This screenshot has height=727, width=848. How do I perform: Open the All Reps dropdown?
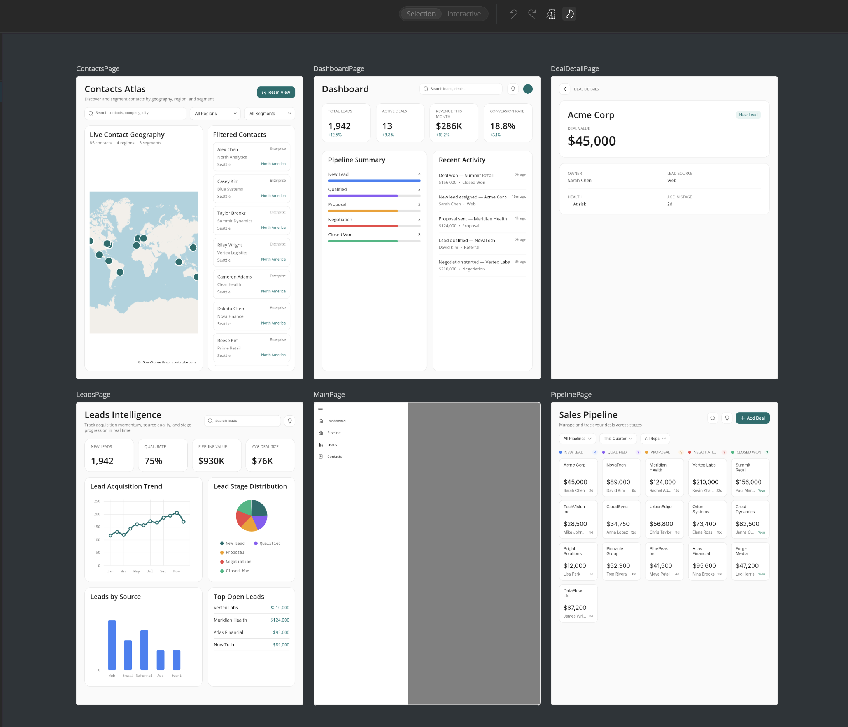coord(655,439)
